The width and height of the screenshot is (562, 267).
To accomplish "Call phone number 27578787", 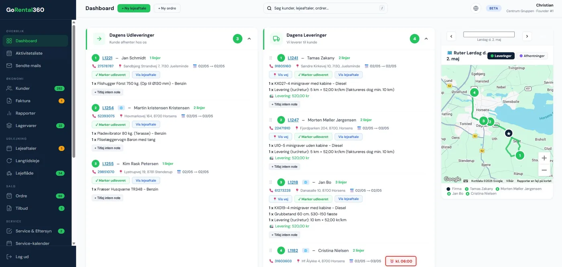I will tap(106, 66).
